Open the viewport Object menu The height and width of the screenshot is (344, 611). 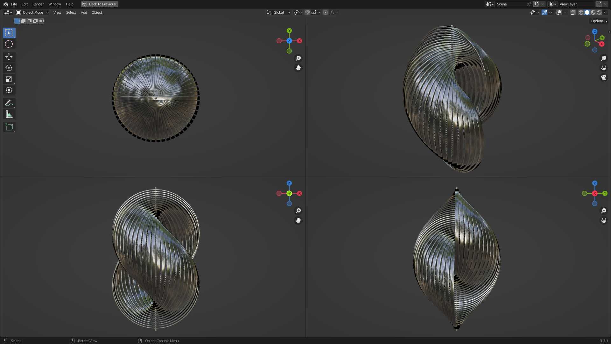click(x=97, y=12)
